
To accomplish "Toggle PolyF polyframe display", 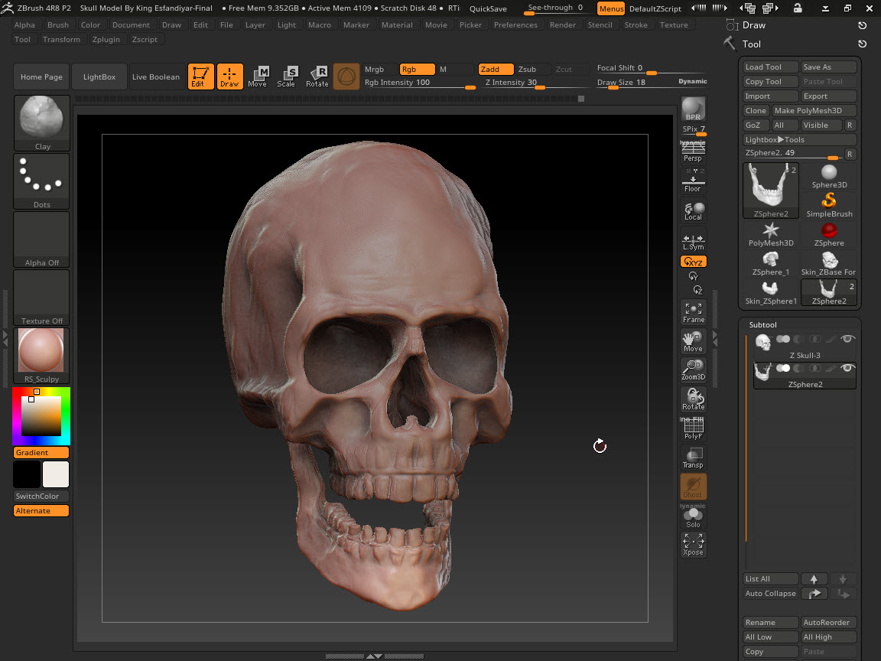I will point(694,428).
